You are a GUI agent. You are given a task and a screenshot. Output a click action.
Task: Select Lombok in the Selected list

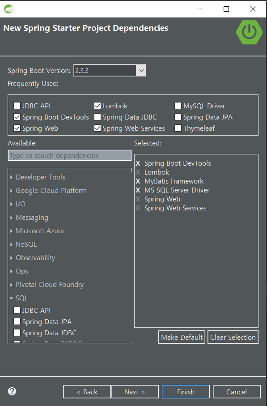coord(157,172)
